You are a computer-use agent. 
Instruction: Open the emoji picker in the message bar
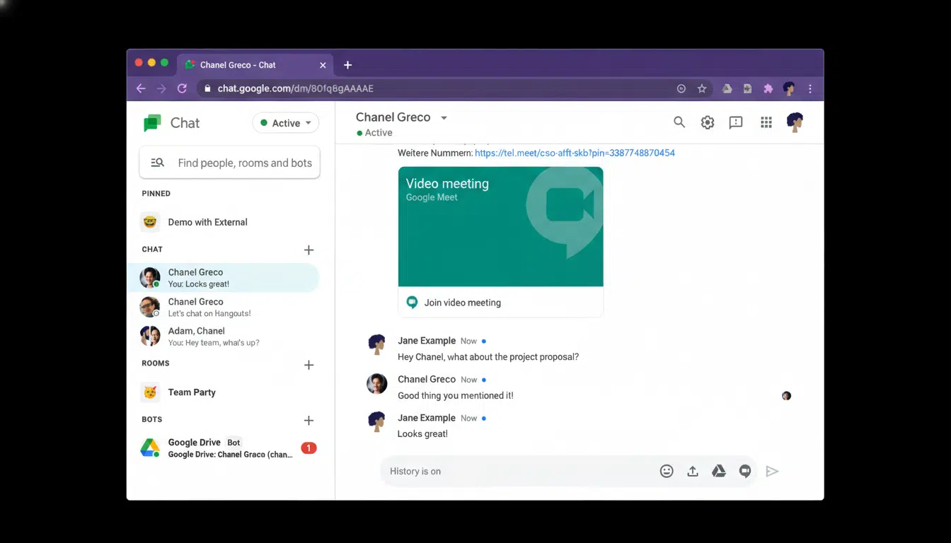[666, 471]
